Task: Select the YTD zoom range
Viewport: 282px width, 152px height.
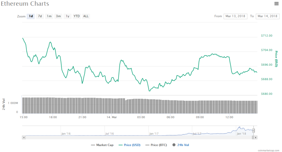Action: coord(77,16)
